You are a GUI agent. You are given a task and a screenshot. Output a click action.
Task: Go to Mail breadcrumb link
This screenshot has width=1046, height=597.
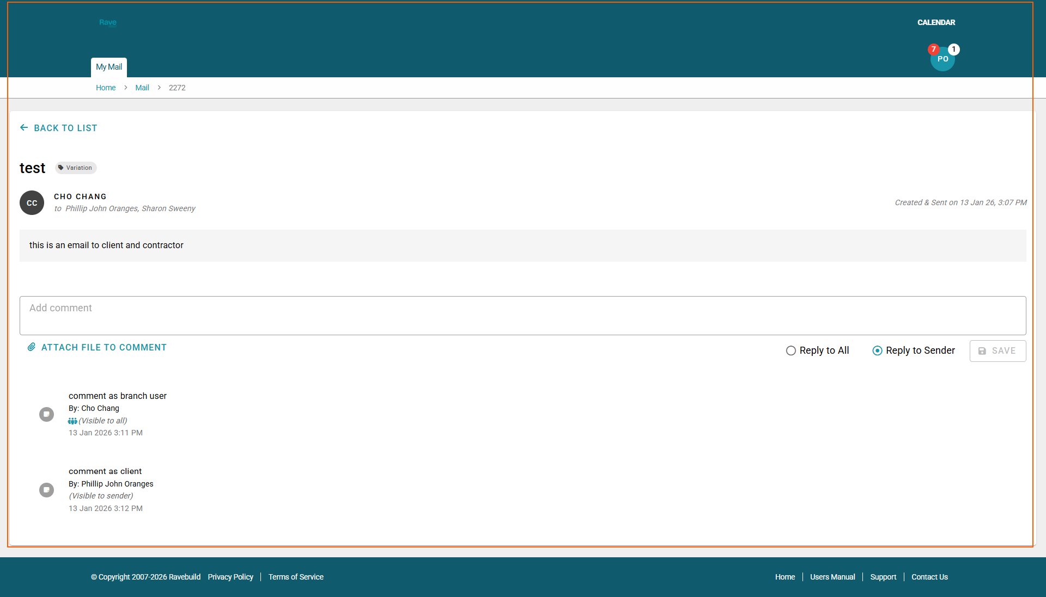tap(142, 88)
